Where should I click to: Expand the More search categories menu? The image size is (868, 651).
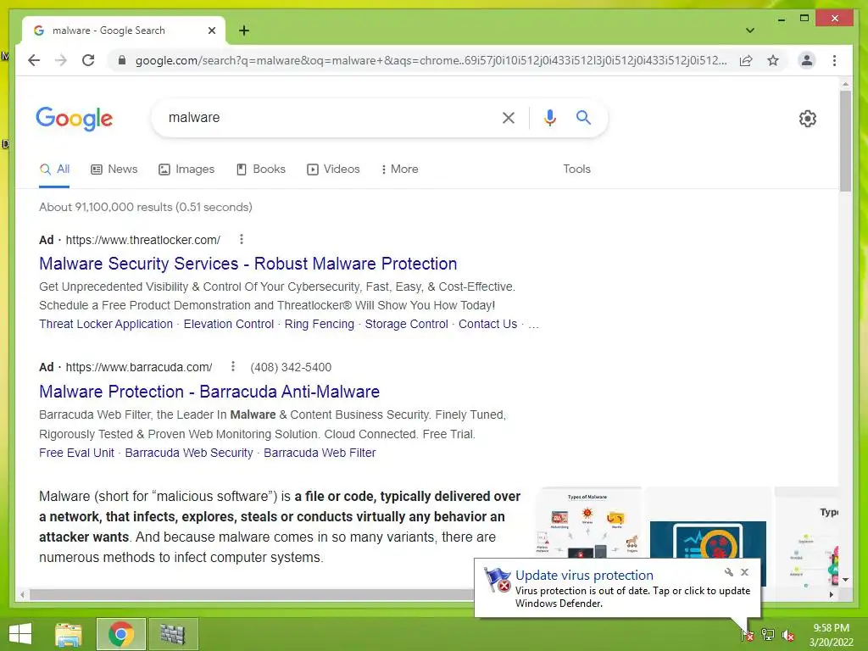399,170
